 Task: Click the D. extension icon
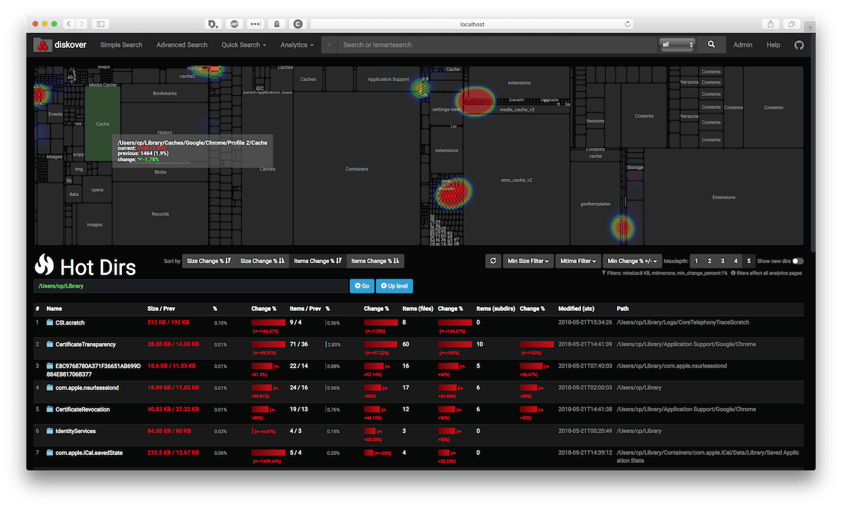pyautogui.click(x=213, y=23)
